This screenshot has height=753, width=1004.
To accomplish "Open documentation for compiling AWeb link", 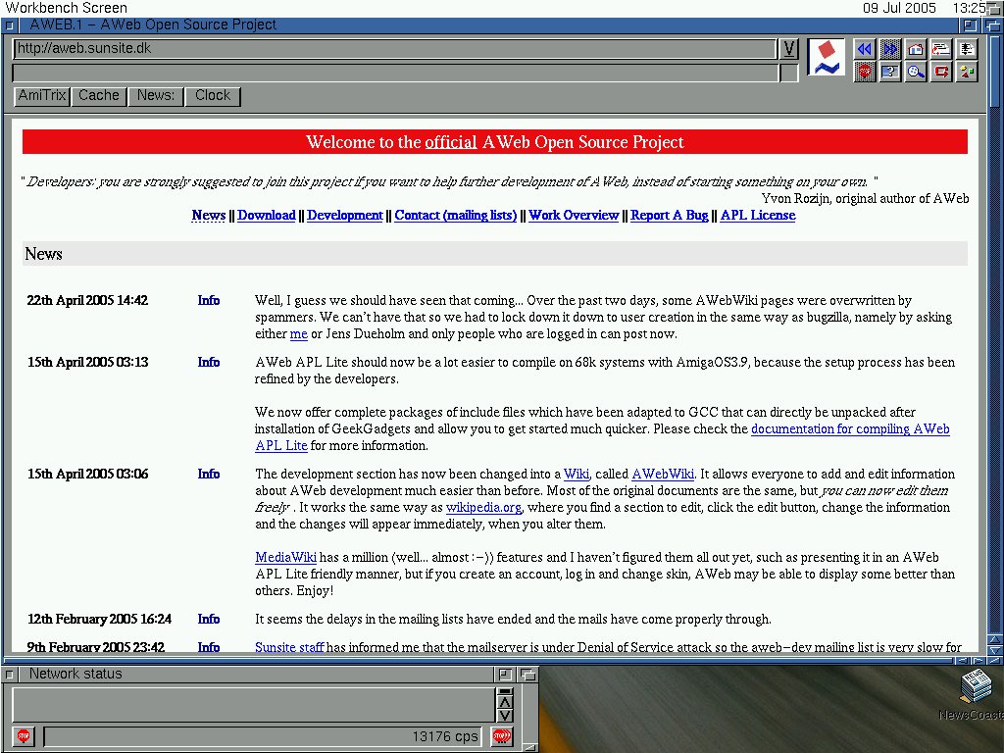I will click(x=850, y=429).
